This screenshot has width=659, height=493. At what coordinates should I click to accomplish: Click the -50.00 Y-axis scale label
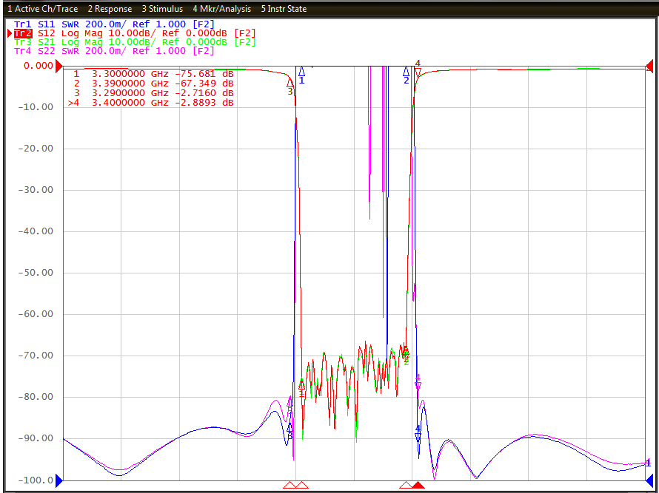pos(36,273)
